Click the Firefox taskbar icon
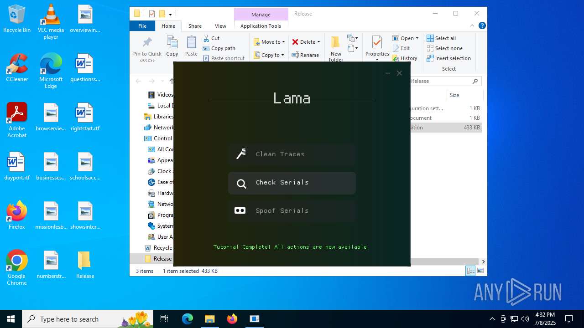 (232, 319)
